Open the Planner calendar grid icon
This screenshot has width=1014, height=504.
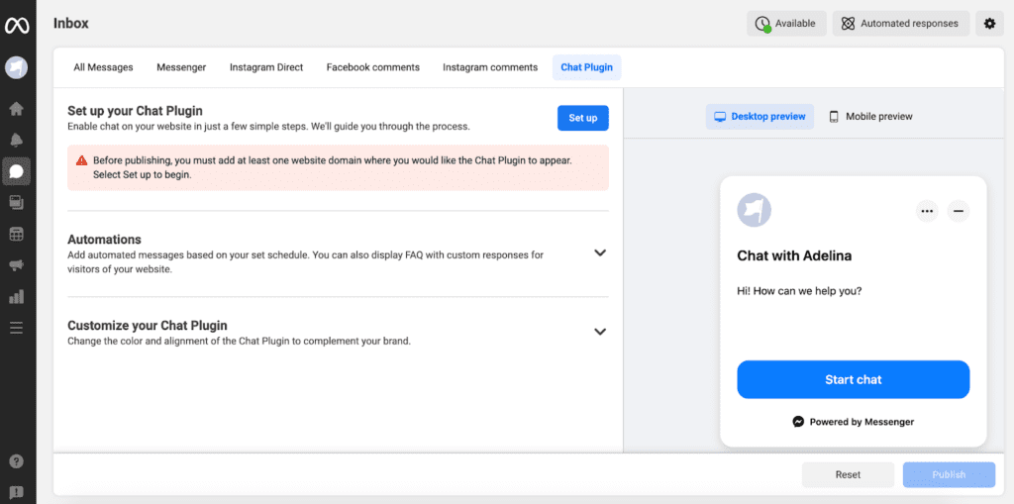16,235
